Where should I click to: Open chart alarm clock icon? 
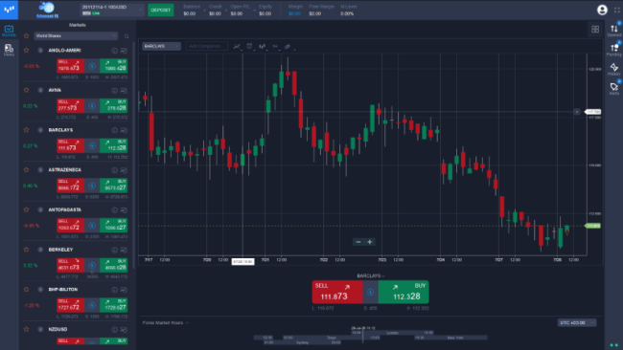(x=249, y=46)
